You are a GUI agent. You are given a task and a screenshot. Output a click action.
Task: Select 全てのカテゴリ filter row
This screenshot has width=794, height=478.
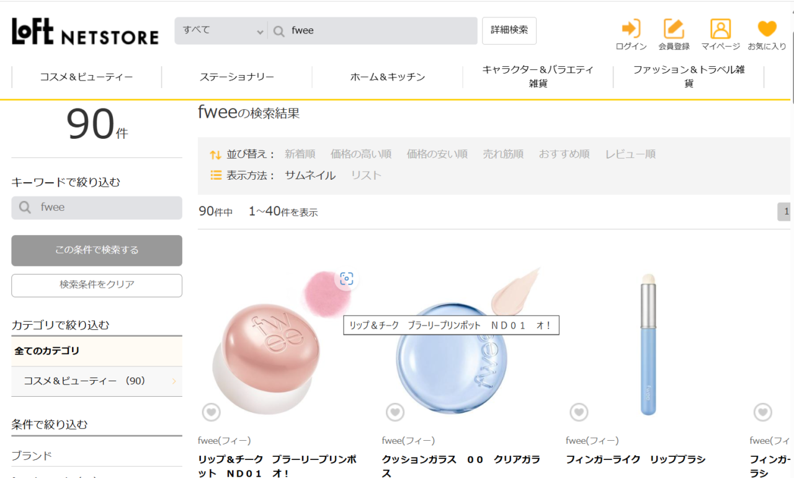tap(97, 351)
